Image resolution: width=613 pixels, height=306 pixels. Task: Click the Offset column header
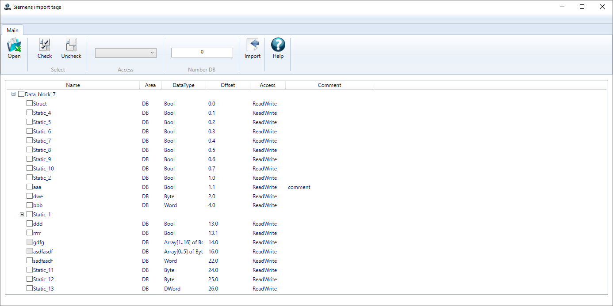click(228, 85)
